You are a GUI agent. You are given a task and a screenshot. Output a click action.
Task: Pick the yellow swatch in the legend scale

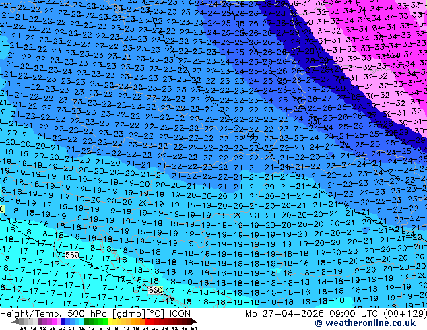point(110,321)
